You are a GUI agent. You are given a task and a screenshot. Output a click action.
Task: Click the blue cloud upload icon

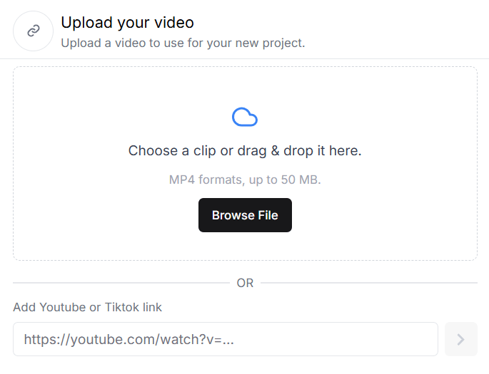tap(245, 117)
